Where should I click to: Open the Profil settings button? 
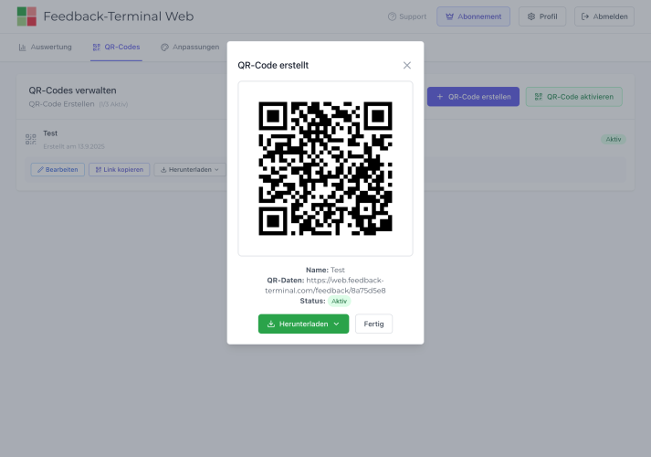tap(542, 16)
